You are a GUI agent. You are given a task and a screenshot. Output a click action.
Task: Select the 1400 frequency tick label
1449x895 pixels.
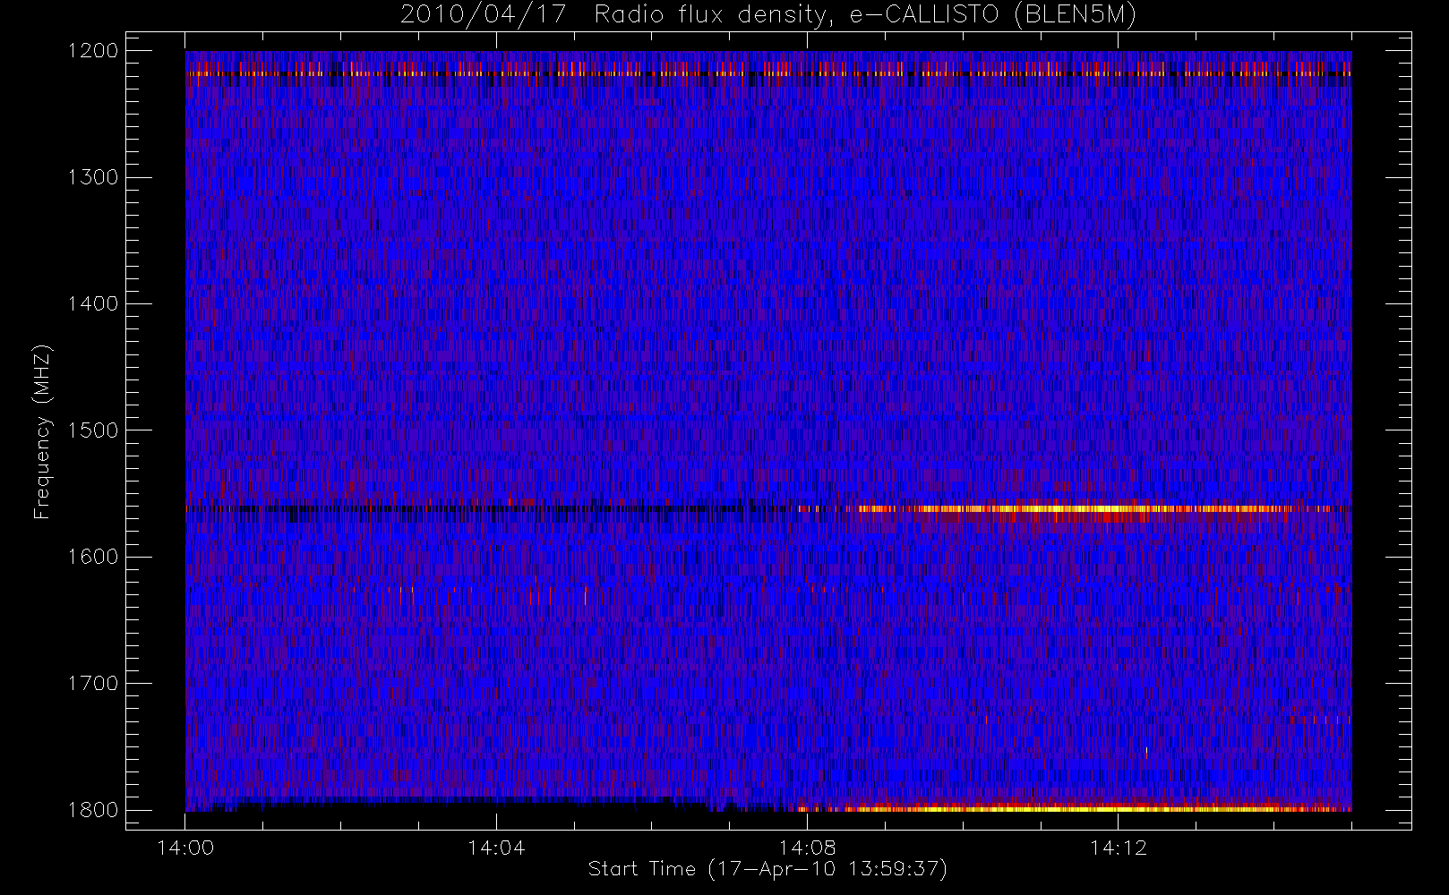92,304
